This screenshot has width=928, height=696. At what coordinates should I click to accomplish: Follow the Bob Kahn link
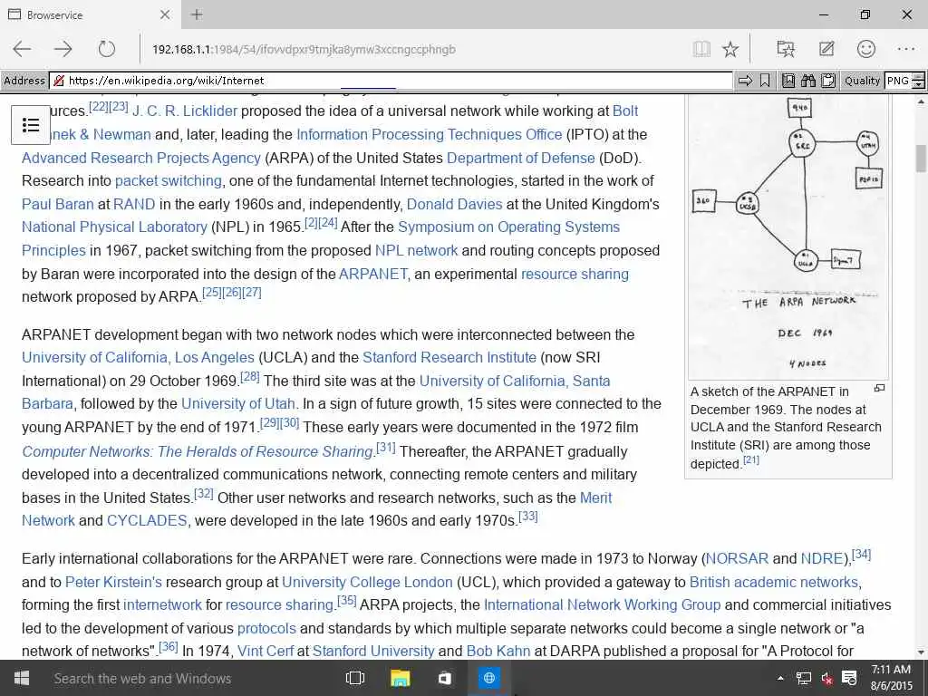(498, 651)
